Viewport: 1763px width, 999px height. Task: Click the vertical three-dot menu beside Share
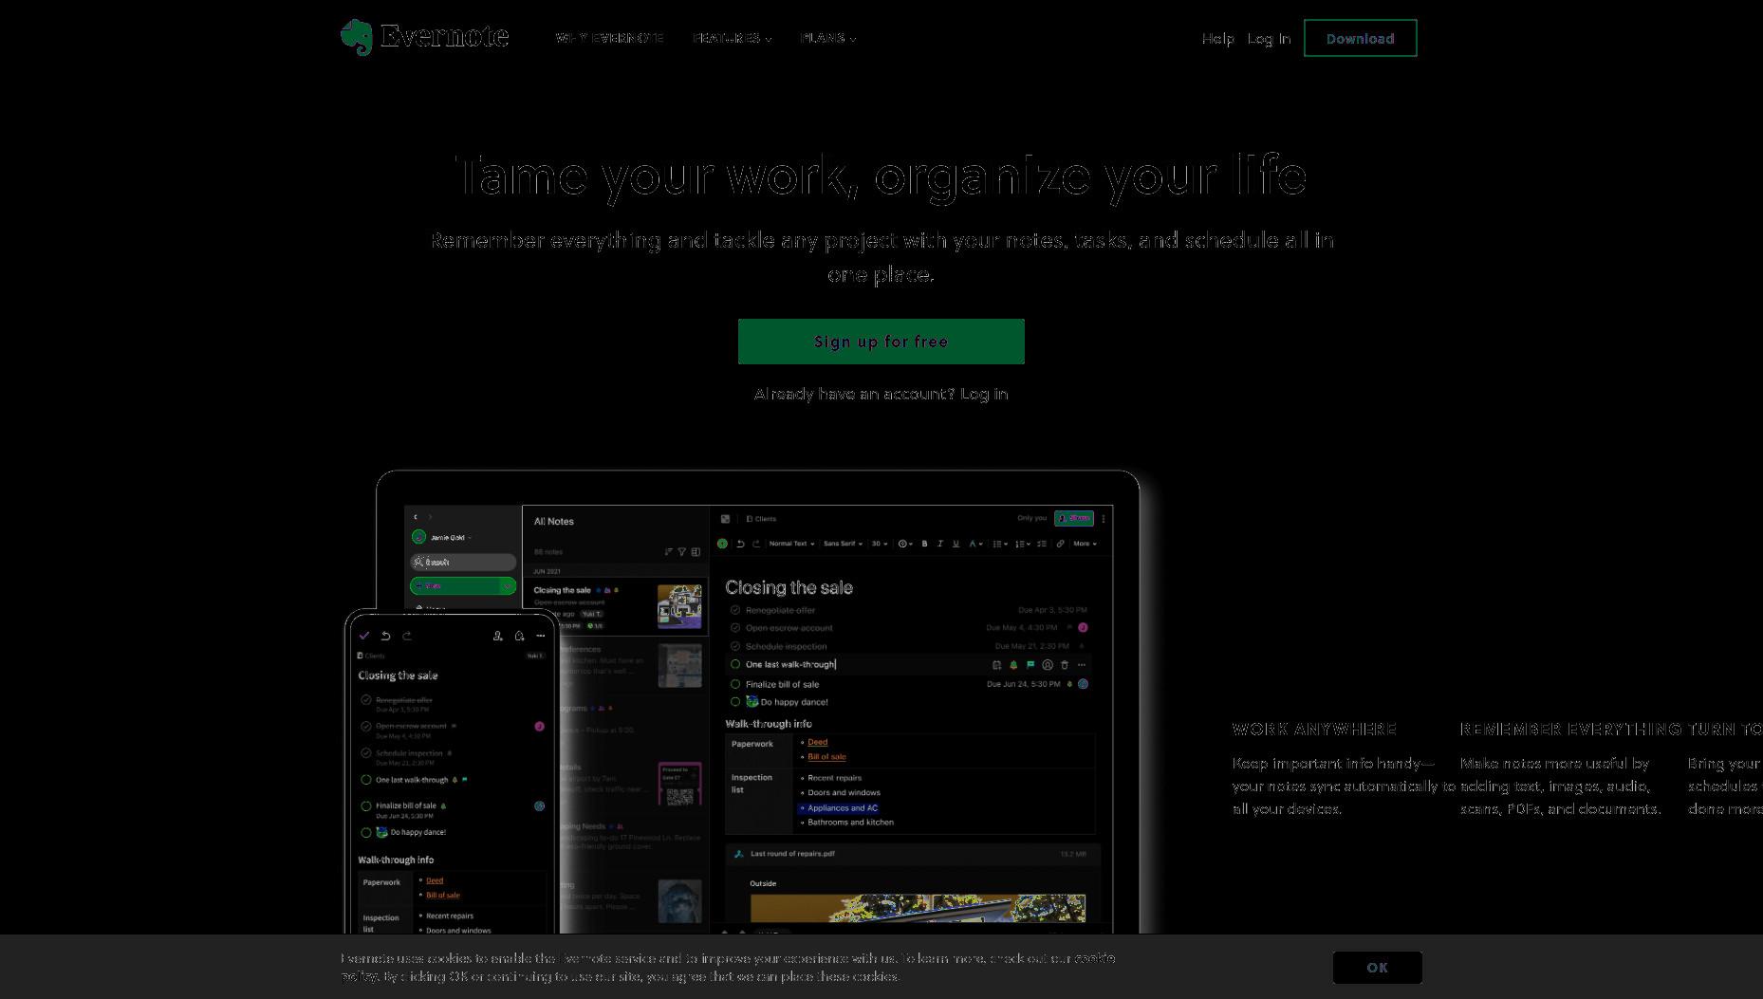(x=1104, y=519)
